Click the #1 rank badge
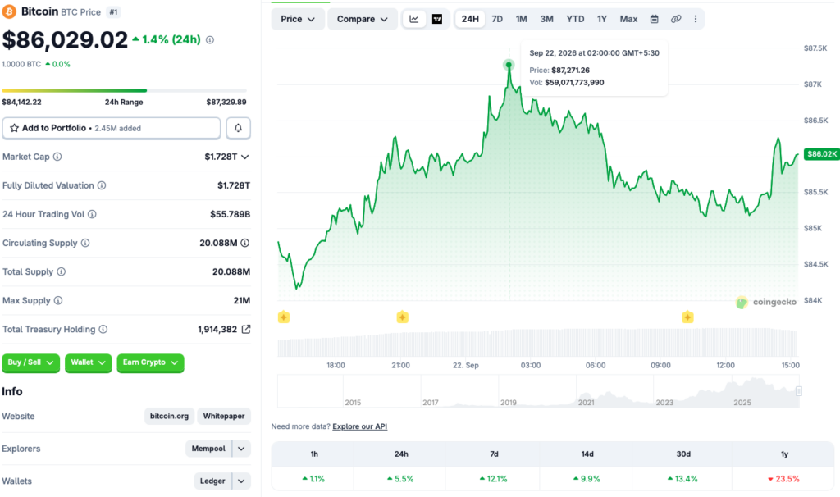 click(x=113, y=11)
